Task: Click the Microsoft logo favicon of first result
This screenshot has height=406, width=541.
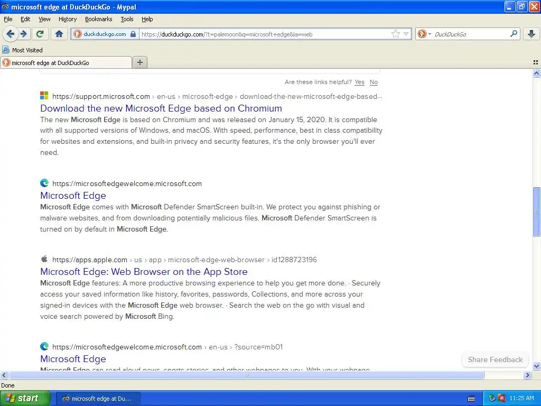Action: [44, 96]
